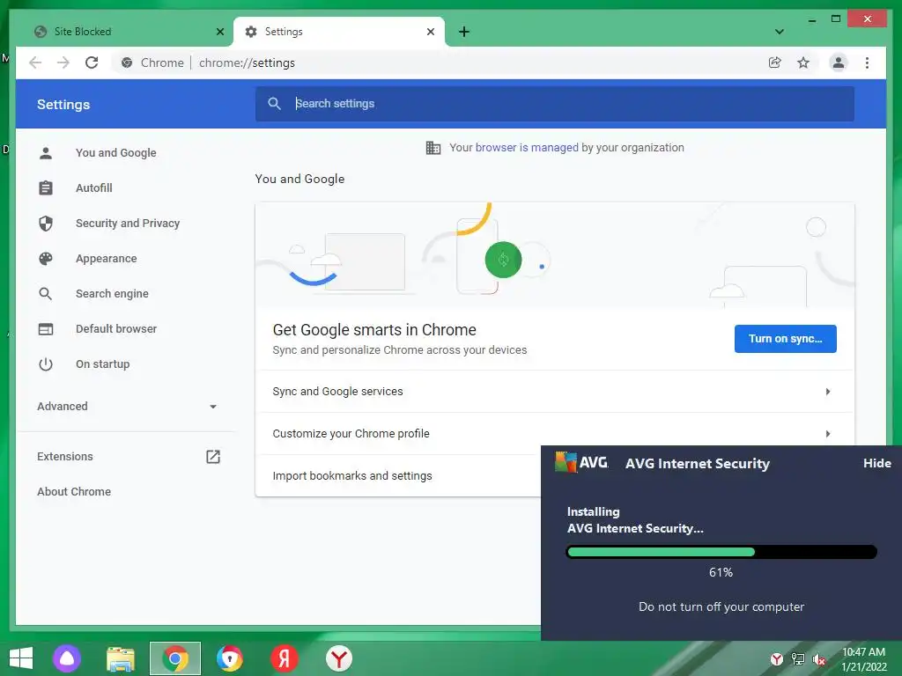Click the managed organization building icon
The width and height of the screenshot is (902, 676).
(x=433, y=148)
